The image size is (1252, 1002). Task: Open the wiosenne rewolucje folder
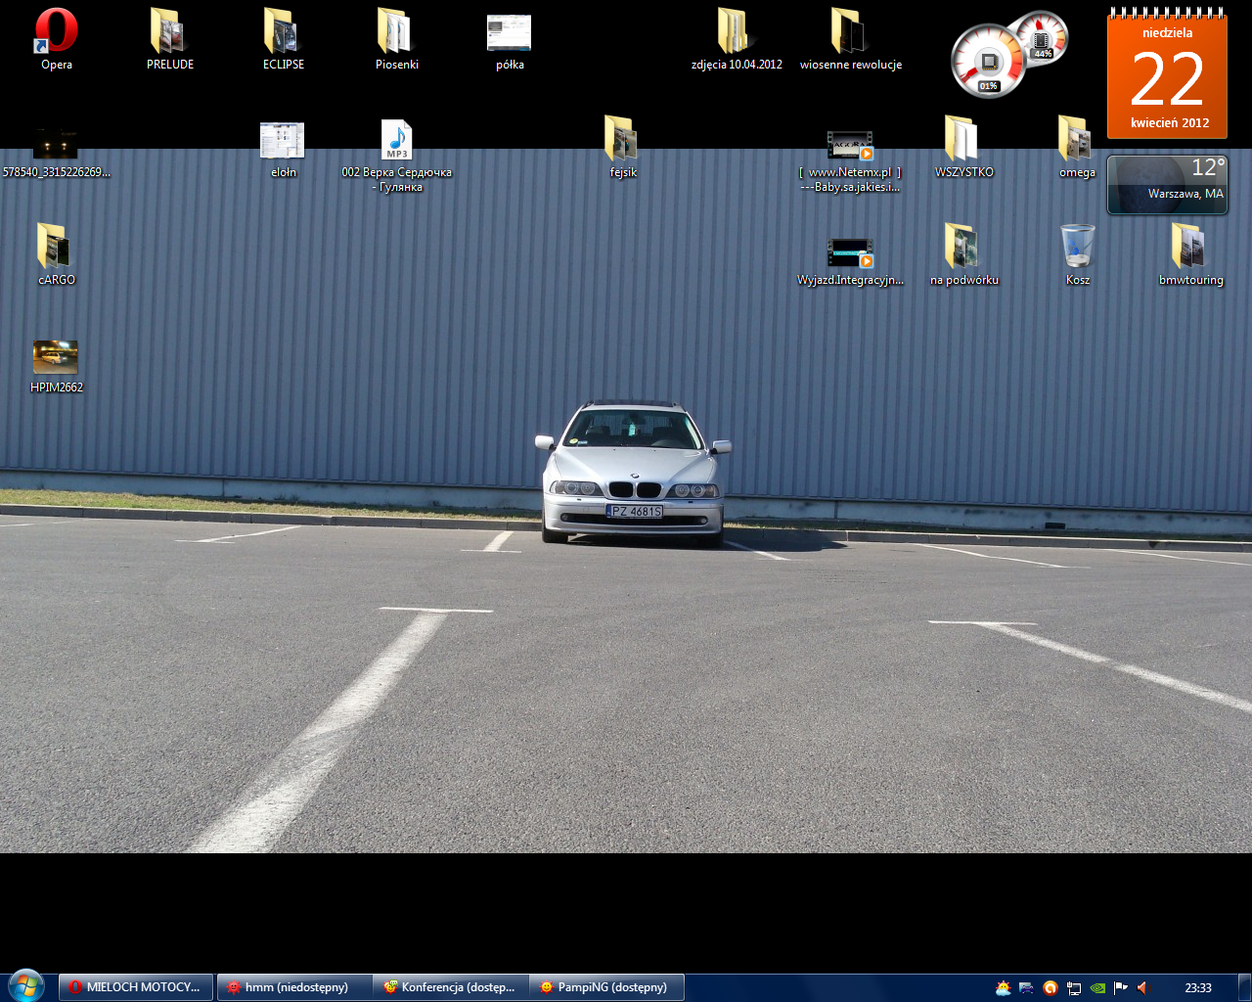[851, 39]
